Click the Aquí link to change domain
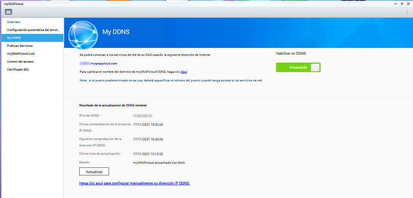This screenshot has width=413, height=198. (184, 72)
